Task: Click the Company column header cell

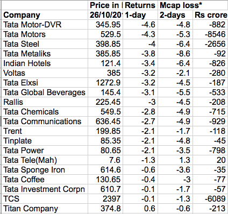Action: pyautogui.click(x=45, y=15)
